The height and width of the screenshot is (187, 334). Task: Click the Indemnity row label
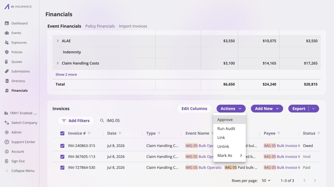pyautogui.click(x=72, y=52)
